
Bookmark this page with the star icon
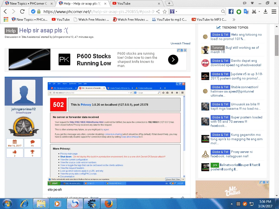(165, 11)
